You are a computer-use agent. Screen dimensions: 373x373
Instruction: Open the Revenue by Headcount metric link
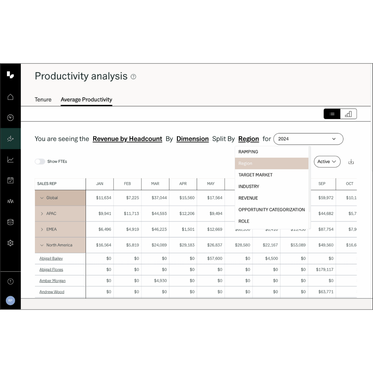pyautogui.click(x=127, y=139)
